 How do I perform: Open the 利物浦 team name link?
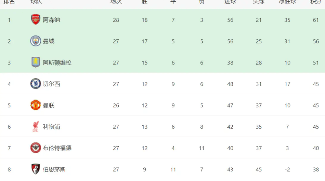(51, 127)
